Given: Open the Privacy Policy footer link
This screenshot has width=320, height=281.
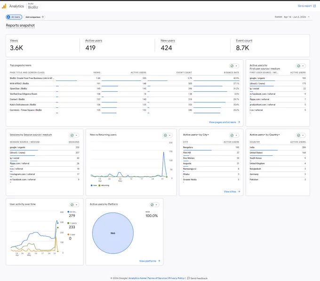Looking at the screenshot, I should [x=176, y=278].
